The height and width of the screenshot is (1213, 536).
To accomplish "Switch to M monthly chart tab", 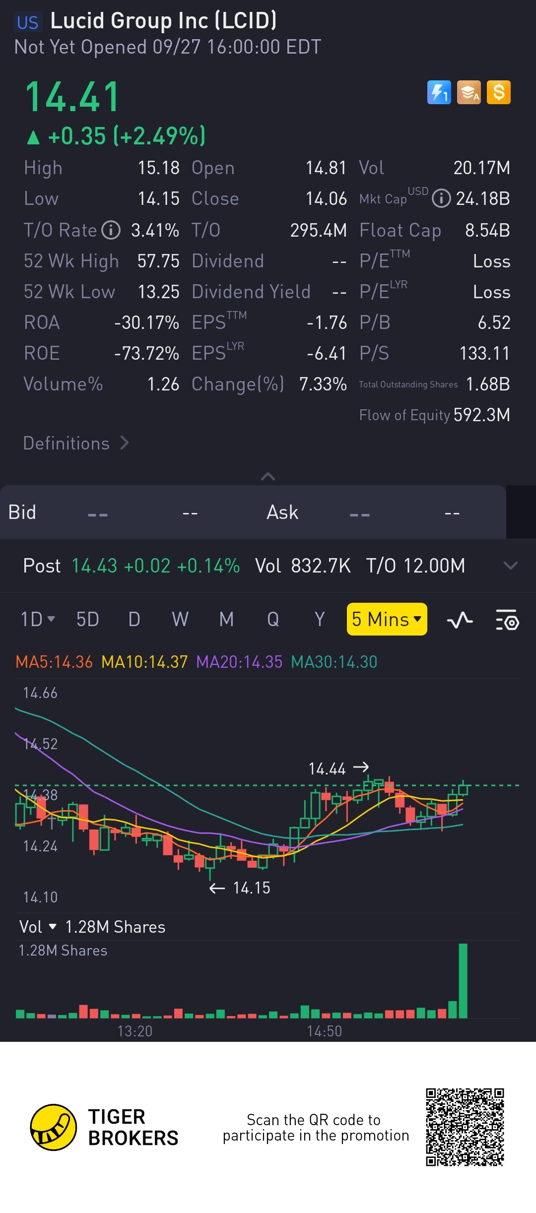I will tap(226, 619).
